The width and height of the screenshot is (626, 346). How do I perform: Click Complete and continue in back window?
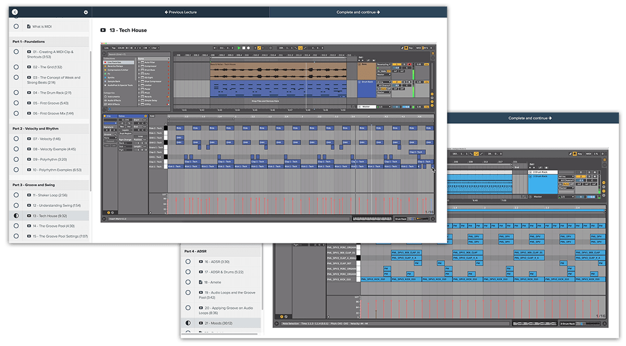530,118
